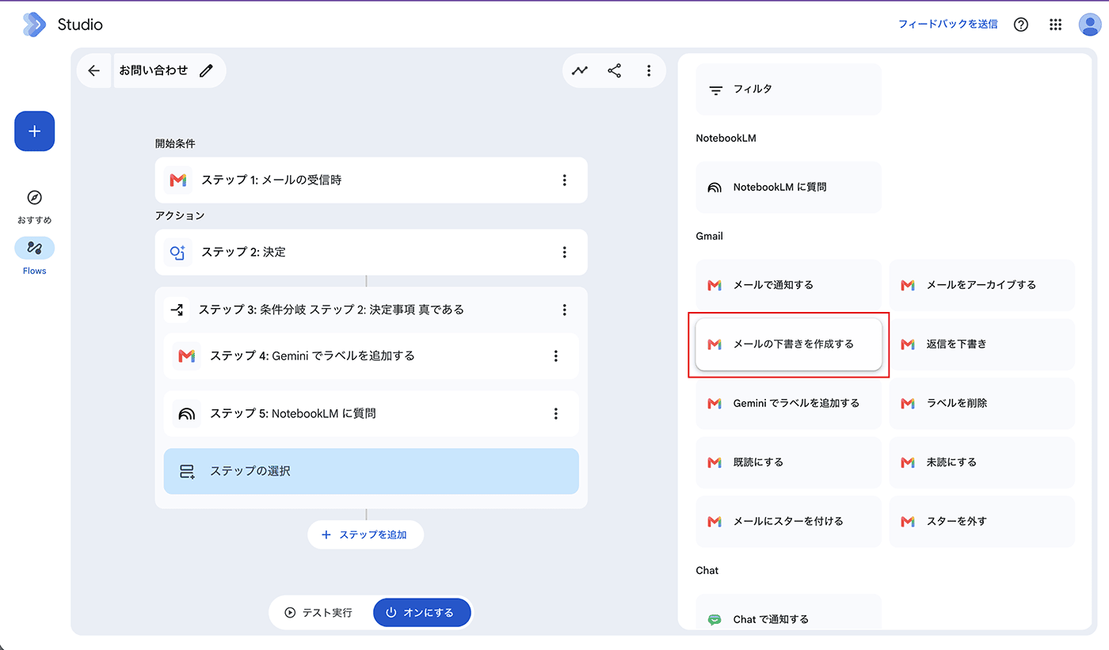Select ステップ 2: 決定 card
This screenshot has height=650, width=1109.
[x=372, y=252]
